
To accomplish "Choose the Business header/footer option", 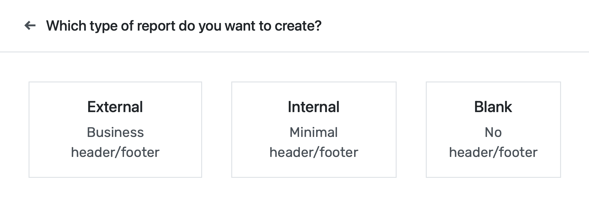I will [x=115, y=142].
